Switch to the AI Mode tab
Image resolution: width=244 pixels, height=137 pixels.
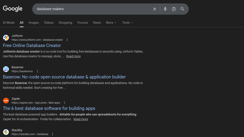click(x=9, y=23)
